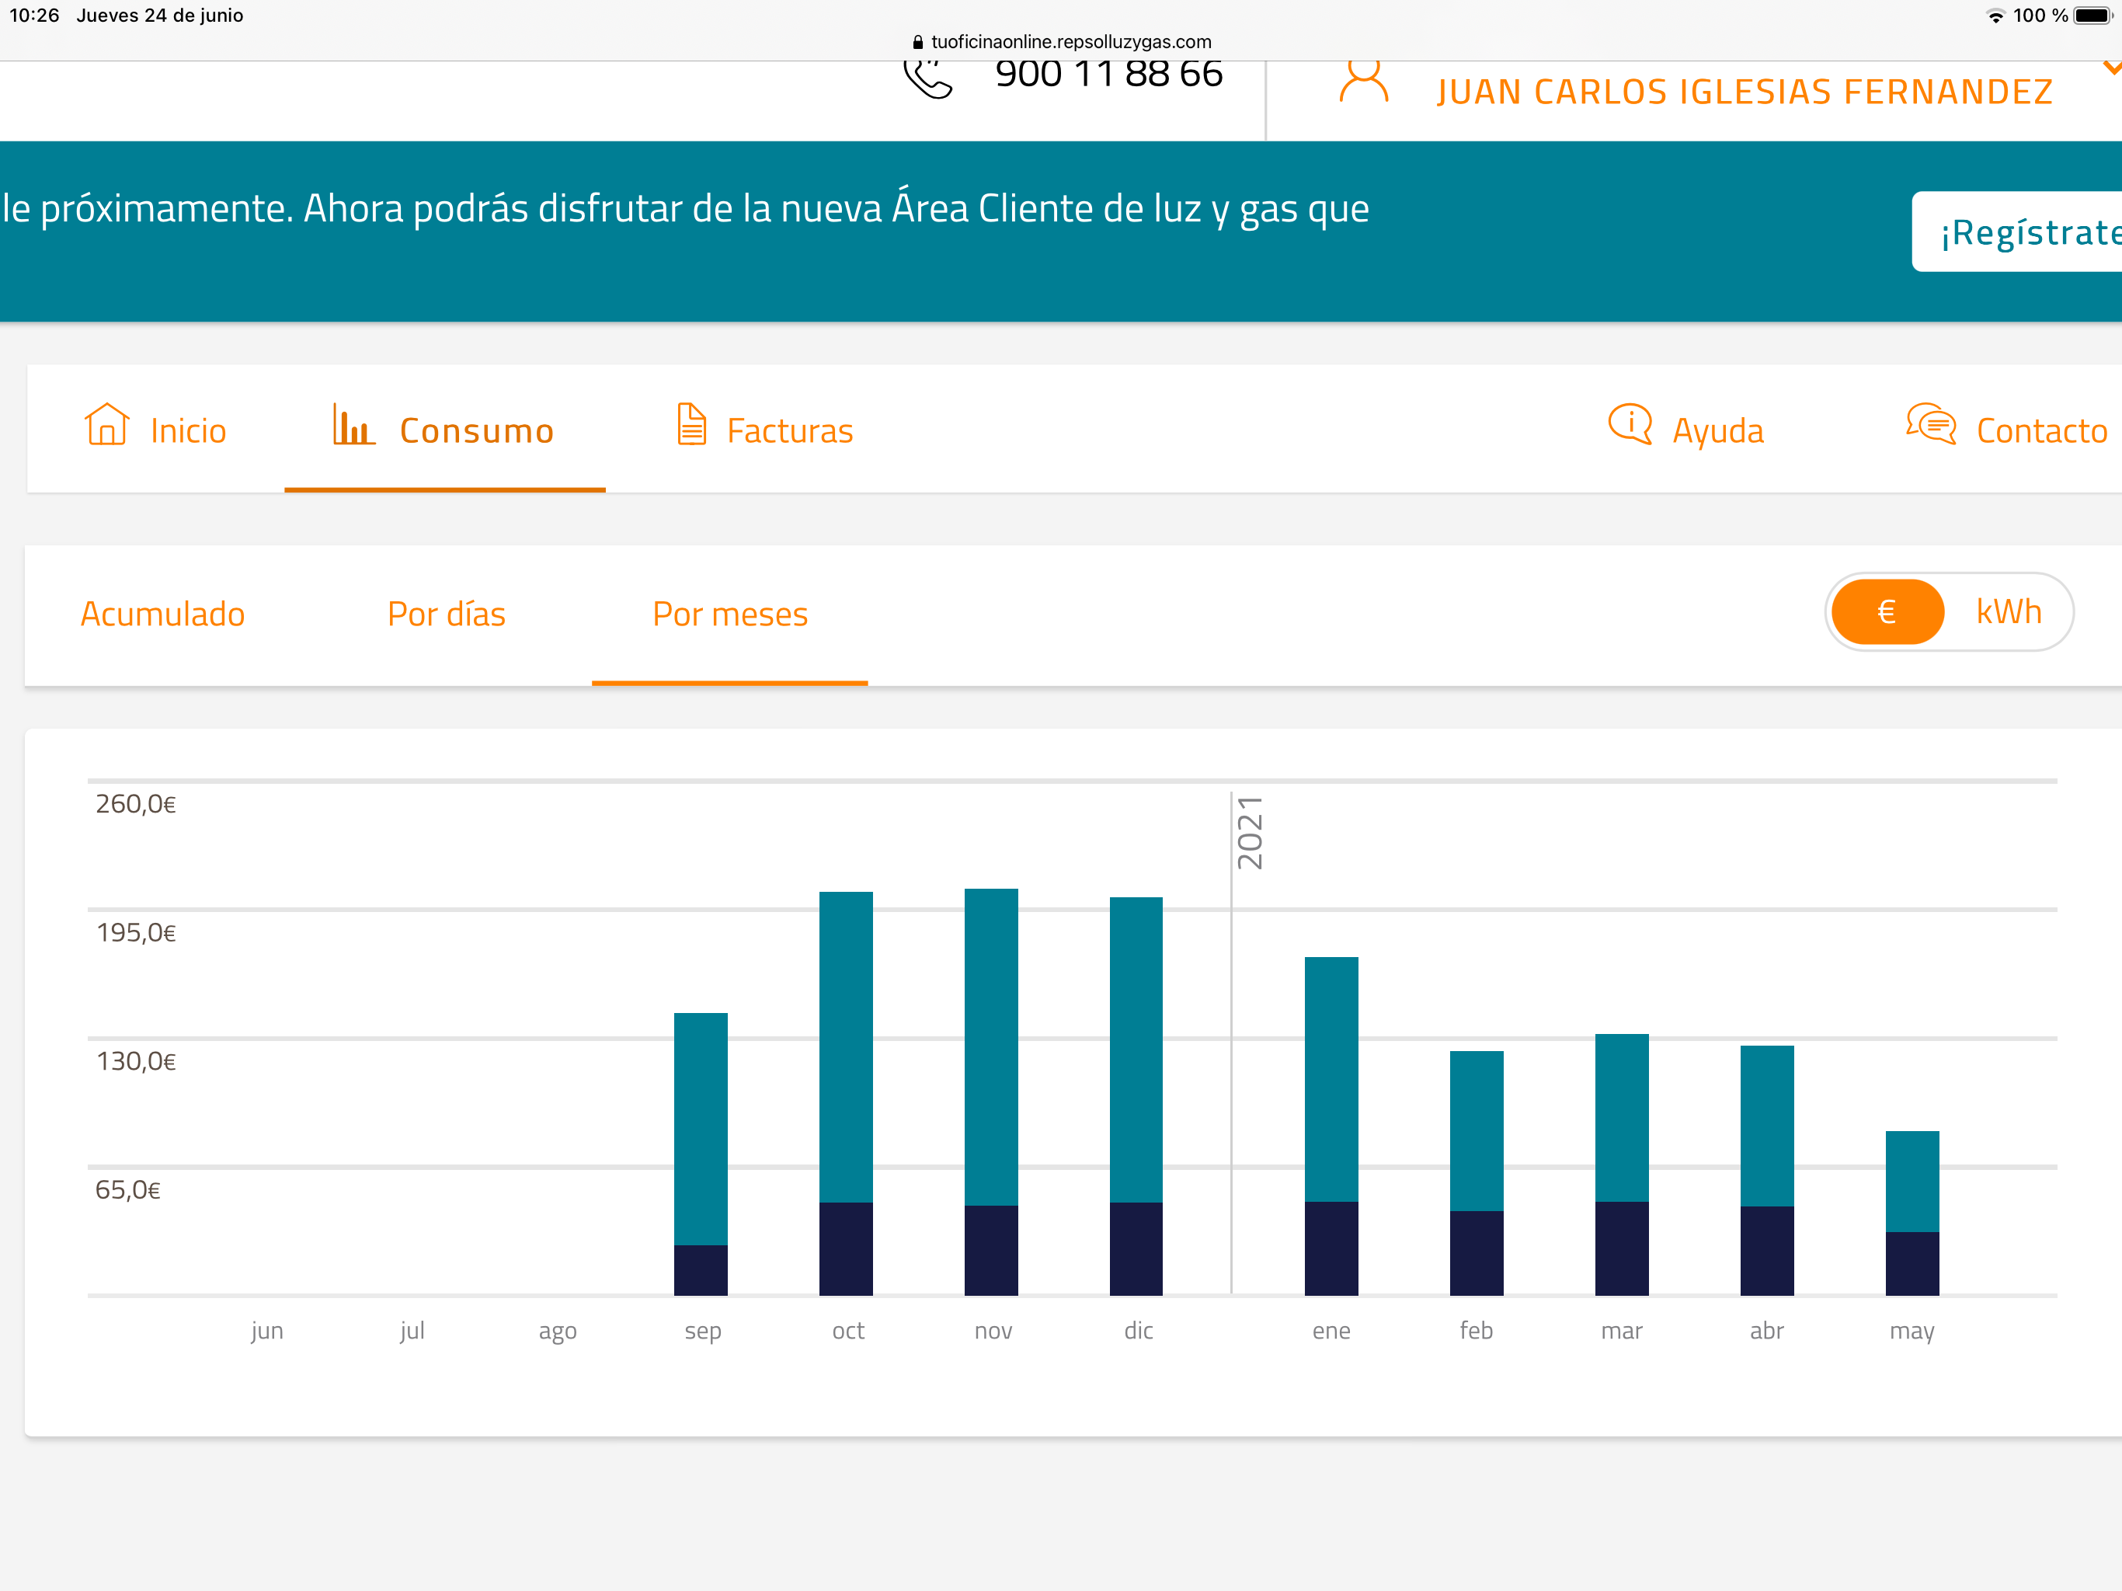Click the Contacto chat bubbles icon

(x=1931, y=424)
